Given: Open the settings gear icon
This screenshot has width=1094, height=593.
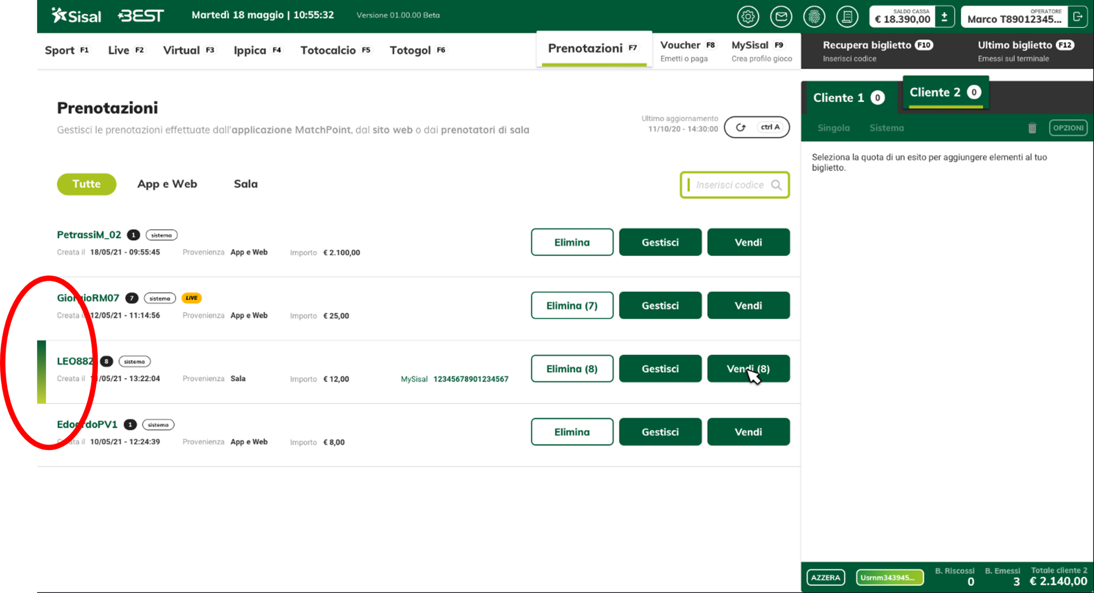Looking at the screenshot, I should [x=748, y=17].
